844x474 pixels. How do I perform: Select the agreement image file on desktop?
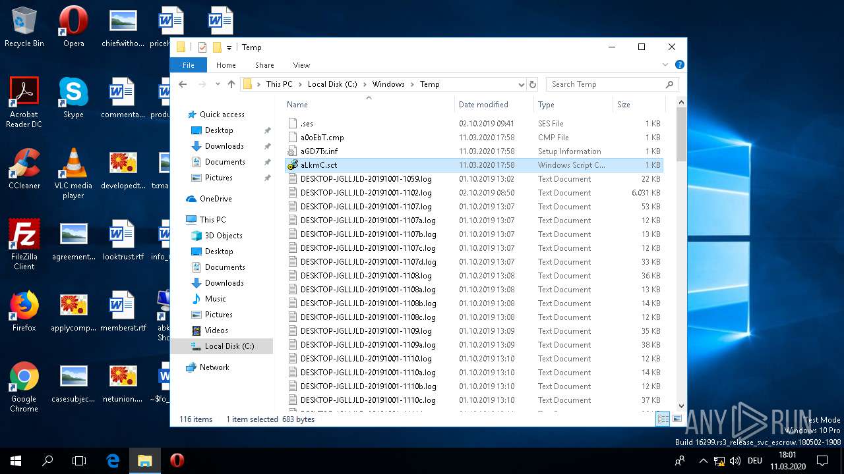click(73, 240)
